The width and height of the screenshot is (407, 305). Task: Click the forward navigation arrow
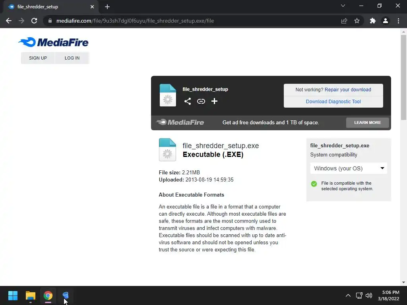(21, 21)
